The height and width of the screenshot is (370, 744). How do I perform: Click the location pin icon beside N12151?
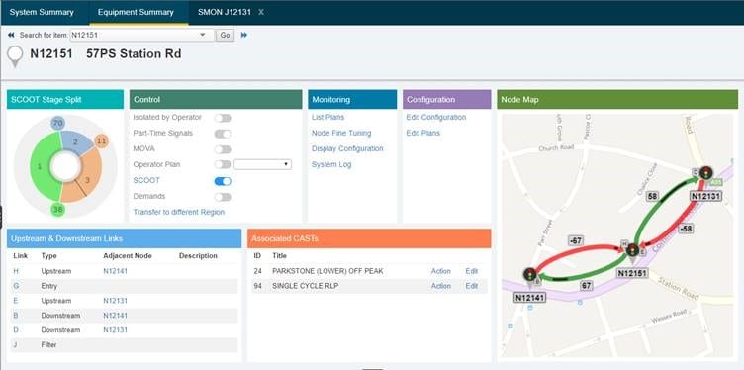(15, 56)
